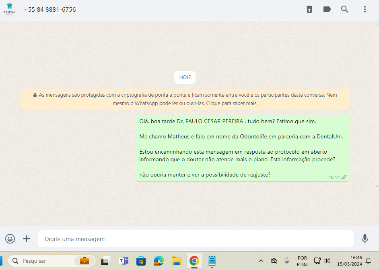
Task: Open the emoji picker
Action: pos(10,239)
